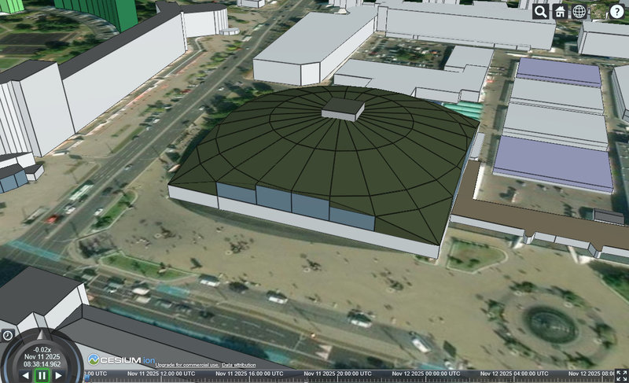This screenshot has height=383, width=629.
Task: Click the small box atop the dome
Action: 343,109
